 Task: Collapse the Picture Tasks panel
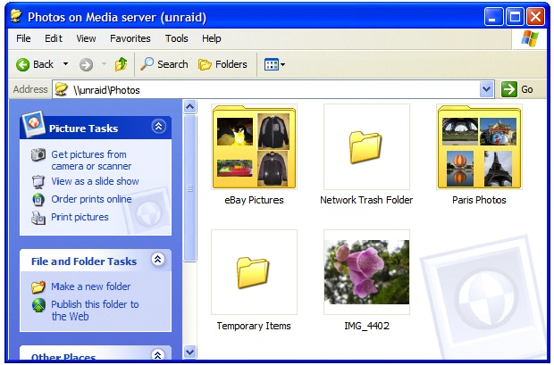[x=158, y=128]
